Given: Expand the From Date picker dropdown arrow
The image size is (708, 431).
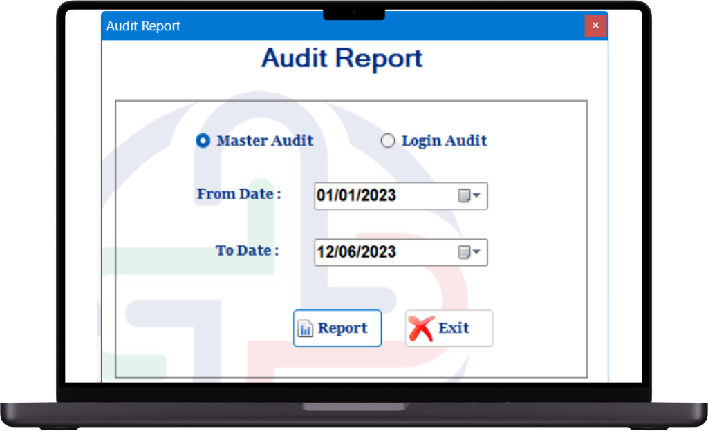Looking at the screenshot, I should (x=477, y=196).
